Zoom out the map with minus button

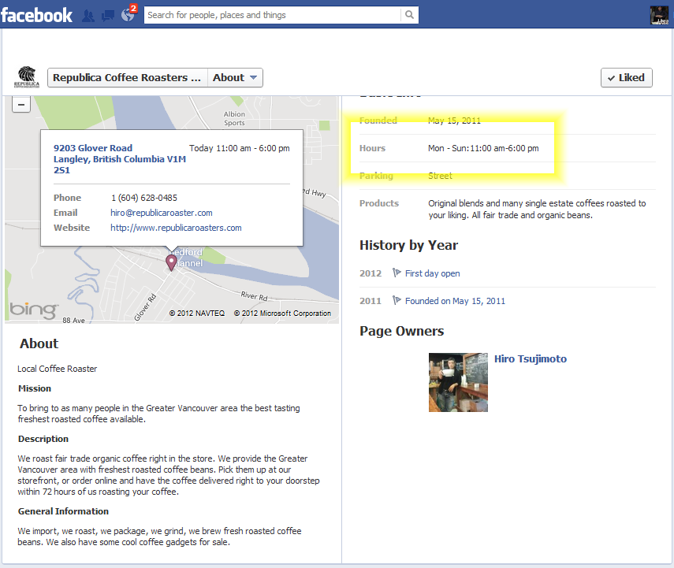point(21,105)
